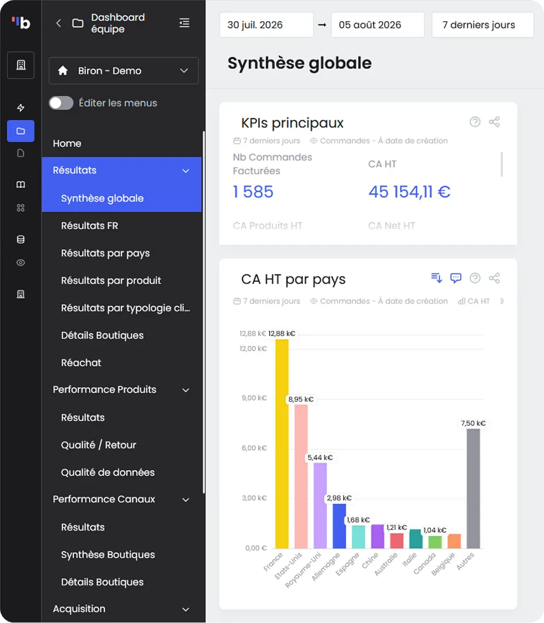Click the folder icon beside Dashboard équipe
The image size is (544, 623).
(x=78, y=23)
